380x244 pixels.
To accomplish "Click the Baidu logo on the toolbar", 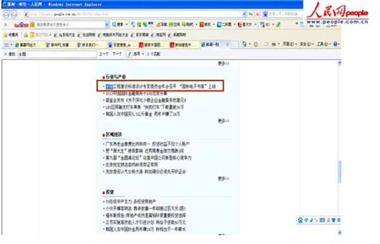I will (x=22, y=25).
